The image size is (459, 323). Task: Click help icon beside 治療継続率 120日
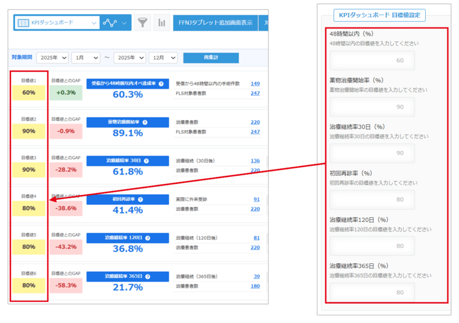148,238
